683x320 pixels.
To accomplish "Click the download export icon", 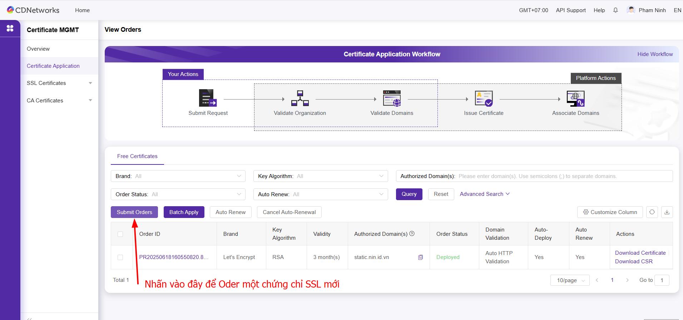I will point(667,212).
